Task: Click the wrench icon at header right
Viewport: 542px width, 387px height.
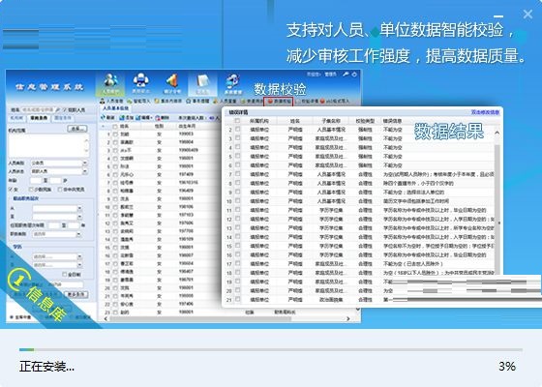Action: pyautogui.click(x=346, y=74)
